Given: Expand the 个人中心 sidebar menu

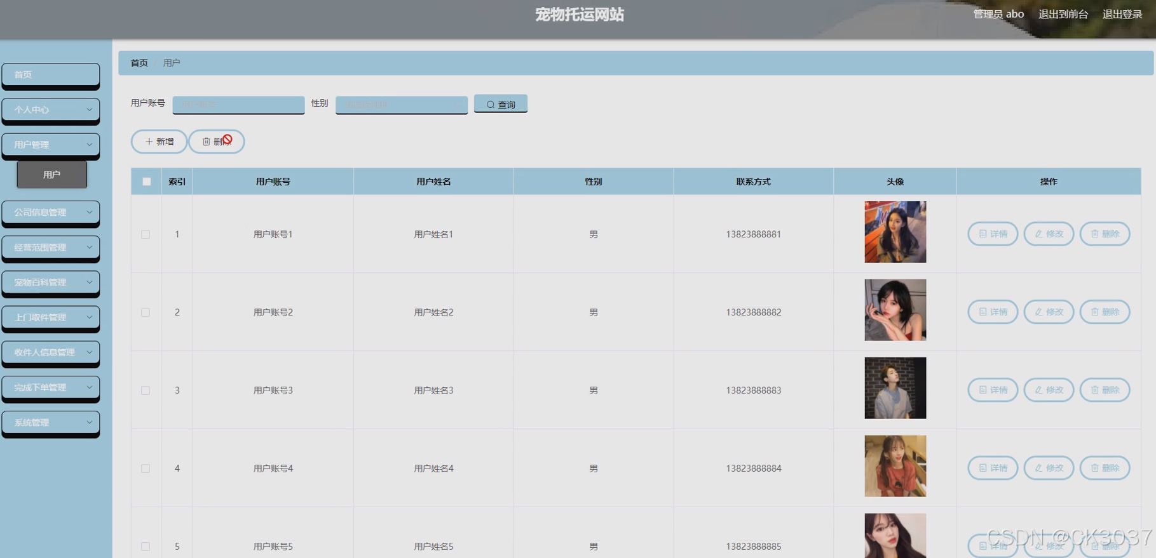Looking at the screenshot, I should coord(51,110).
